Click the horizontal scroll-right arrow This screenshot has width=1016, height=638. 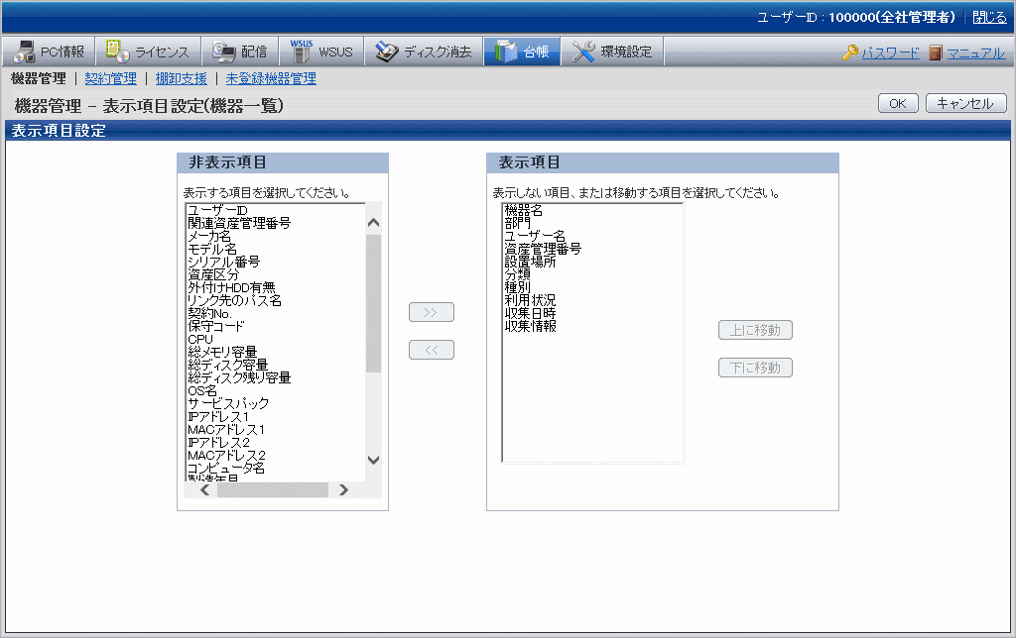click(343, 489)
